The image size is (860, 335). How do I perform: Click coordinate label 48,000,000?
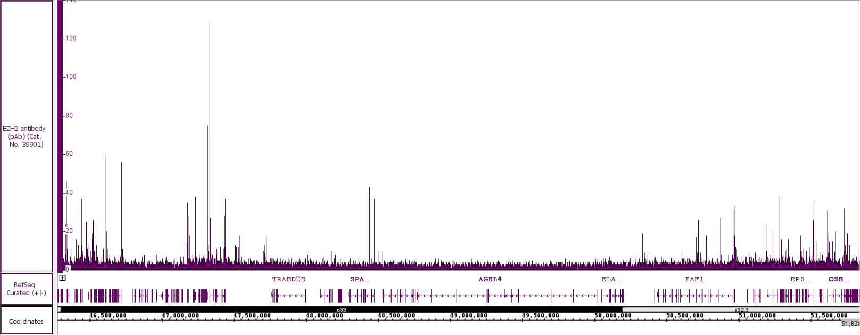[x=324, y=315]
